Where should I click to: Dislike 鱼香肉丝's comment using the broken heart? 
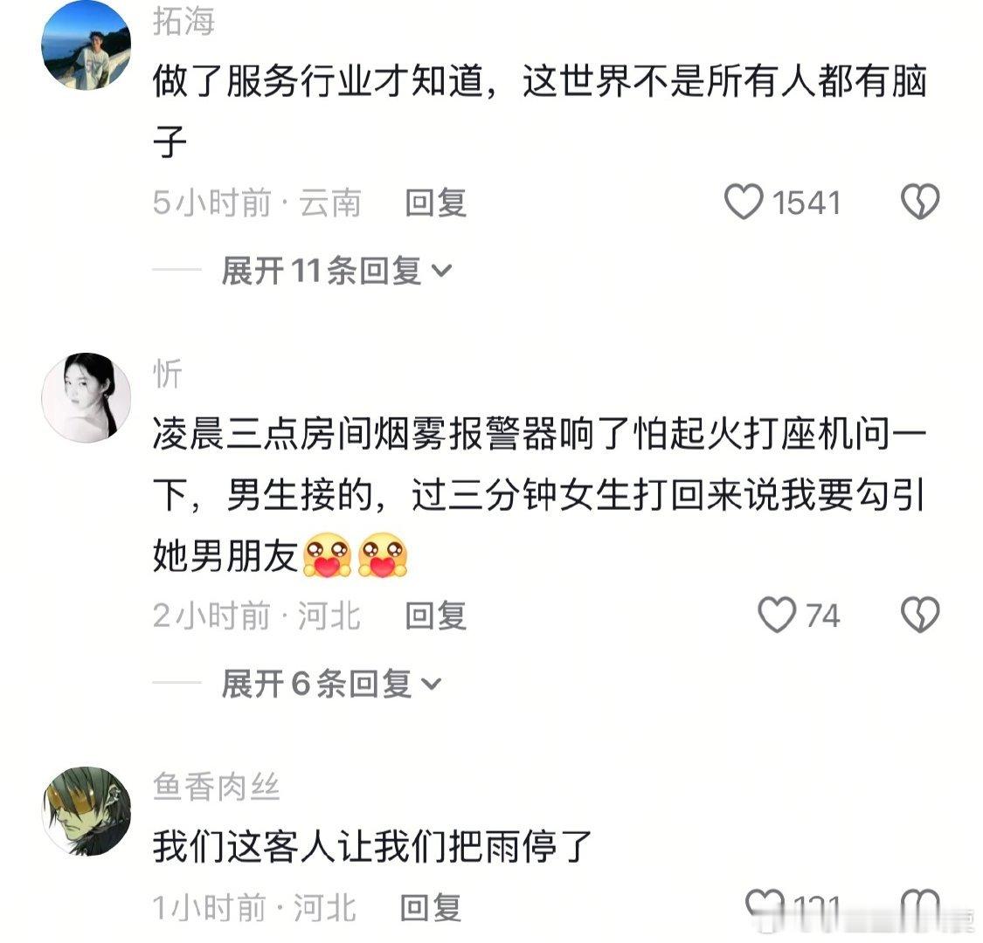[920, 905]
